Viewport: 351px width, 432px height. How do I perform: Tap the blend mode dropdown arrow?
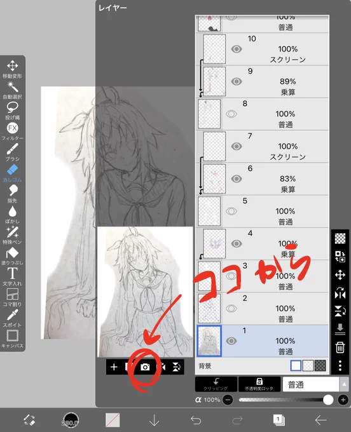[344, 384]
